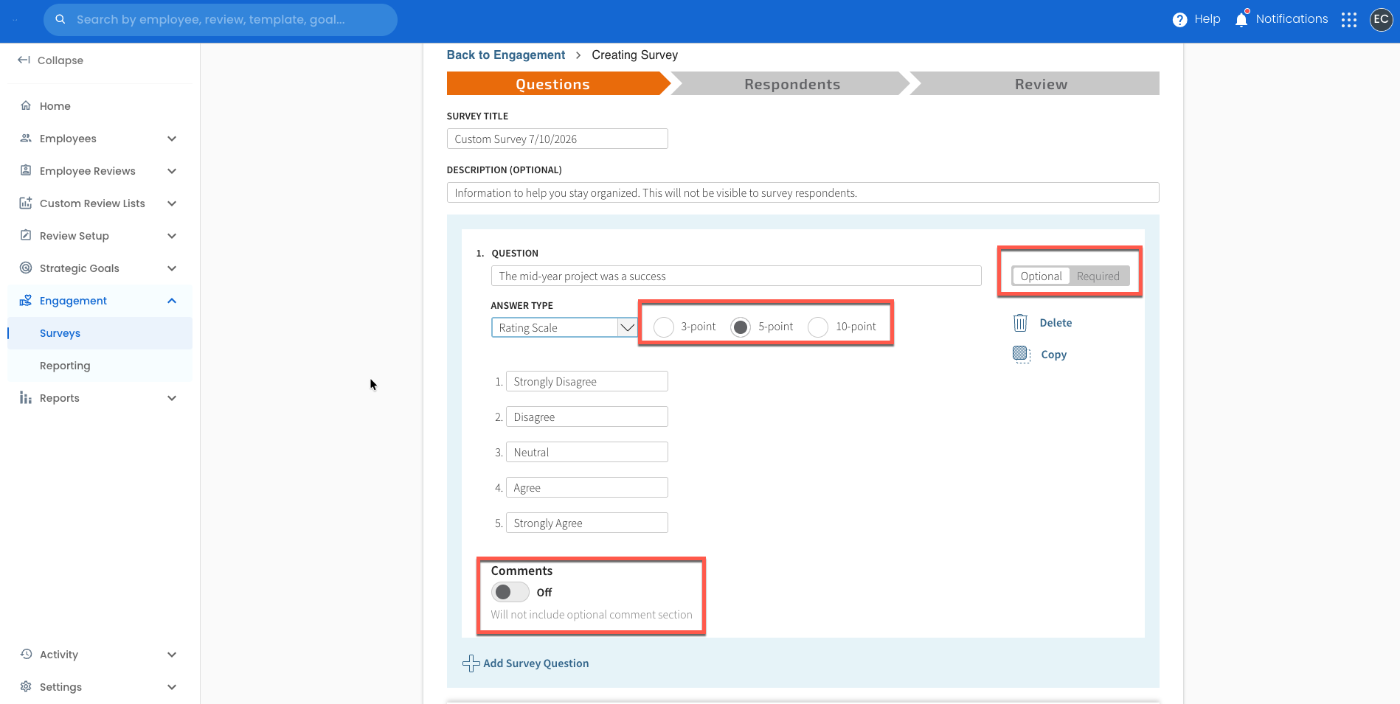
Task: Open the Help question mark icon
Action: (x=1179, y=20)
